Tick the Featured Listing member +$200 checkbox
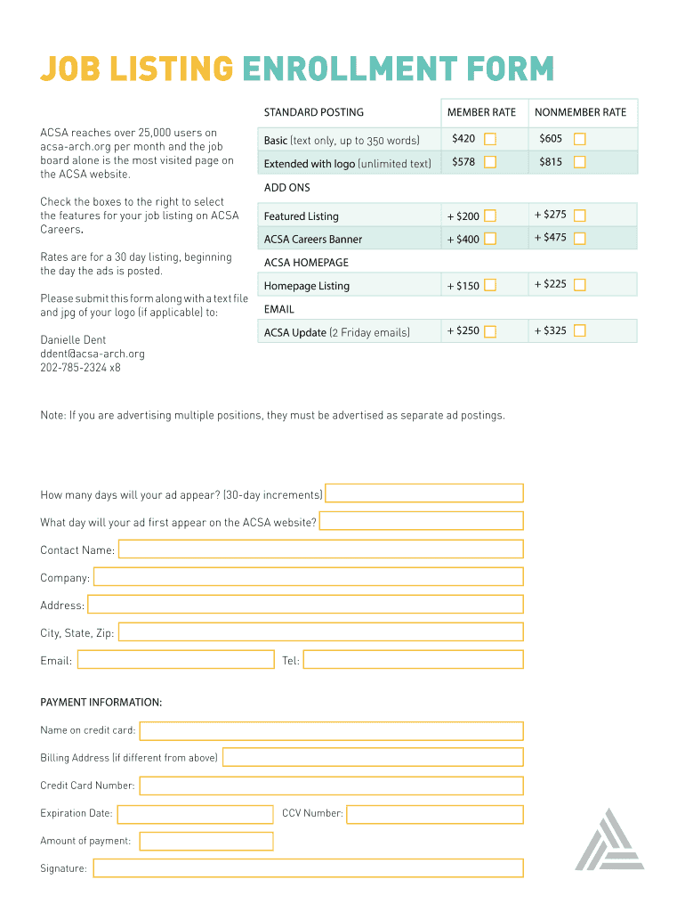This screenshot has height=912, width=685. pos(490,216)
